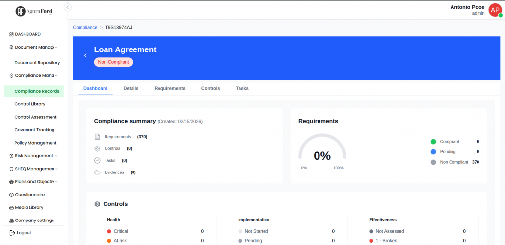Open Covenant Tracking in sidebar

coord(34,130)
